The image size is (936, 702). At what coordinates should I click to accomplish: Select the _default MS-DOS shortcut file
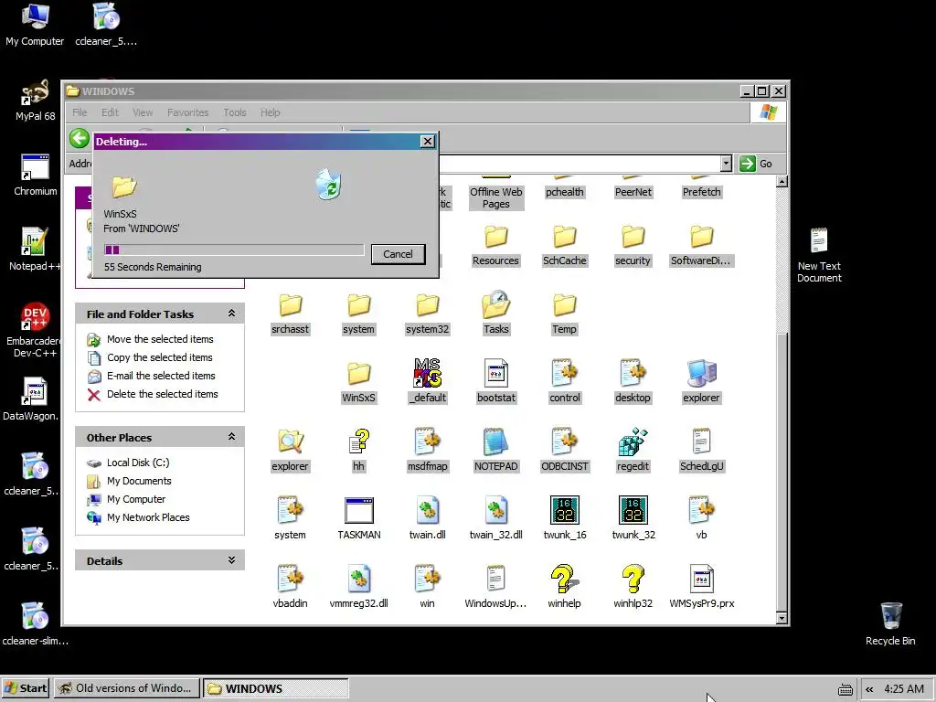428,382
